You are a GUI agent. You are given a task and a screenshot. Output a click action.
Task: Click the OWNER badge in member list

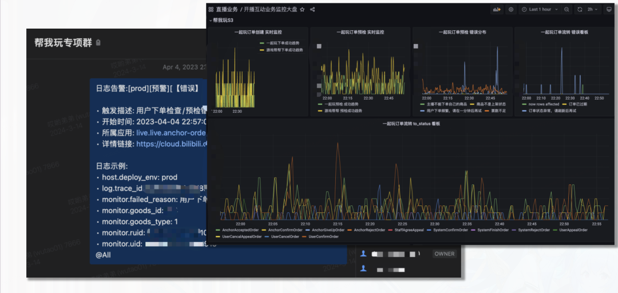[444, 254]
